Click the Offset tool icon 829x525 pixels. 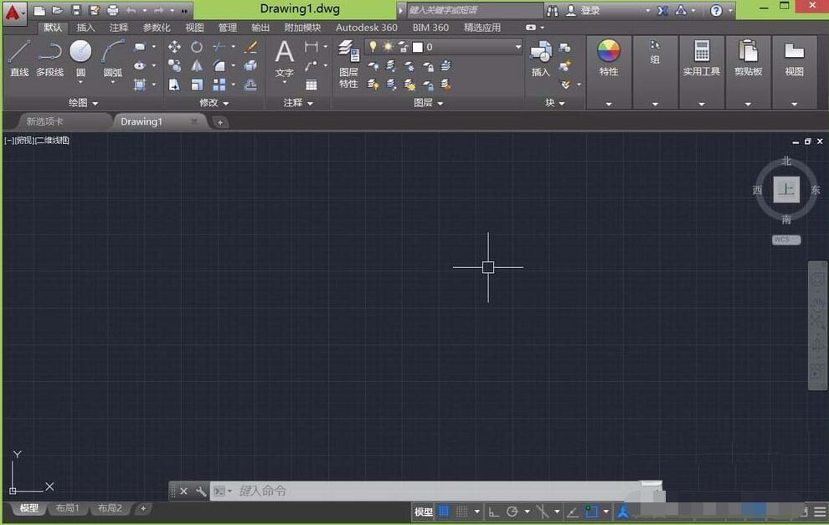[x=250, y=85]
